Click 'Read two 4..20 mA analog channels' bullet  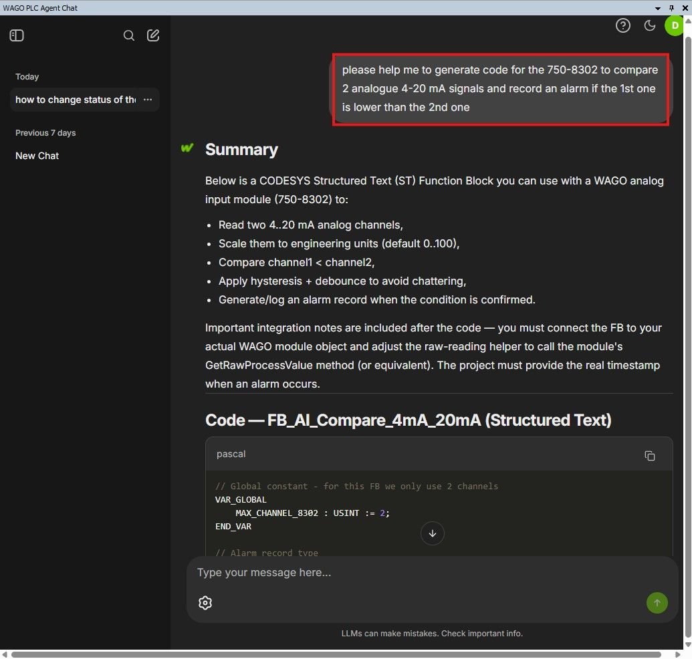click(x=311, y=225)
